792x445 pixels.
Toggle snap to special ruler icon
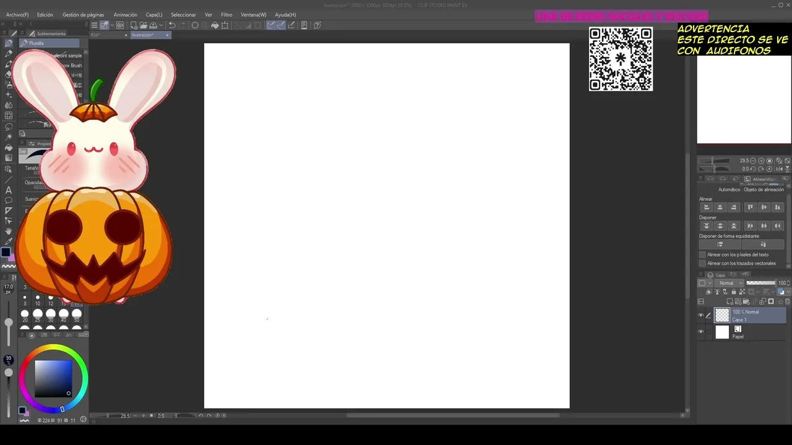pos(281,25)
